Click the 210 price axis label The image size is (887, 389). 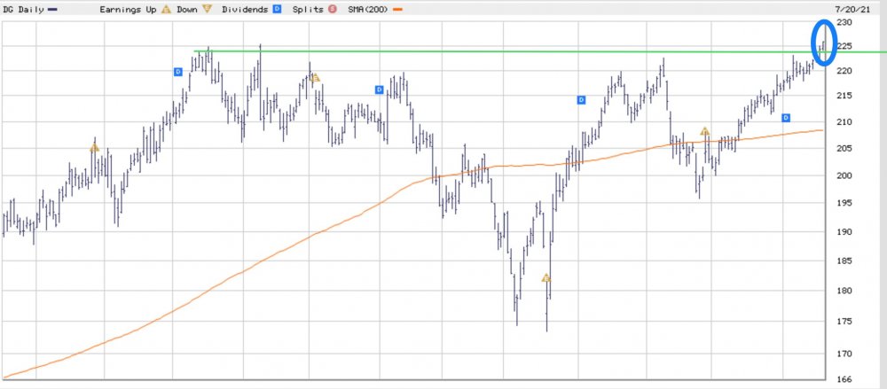click(844, 121)
